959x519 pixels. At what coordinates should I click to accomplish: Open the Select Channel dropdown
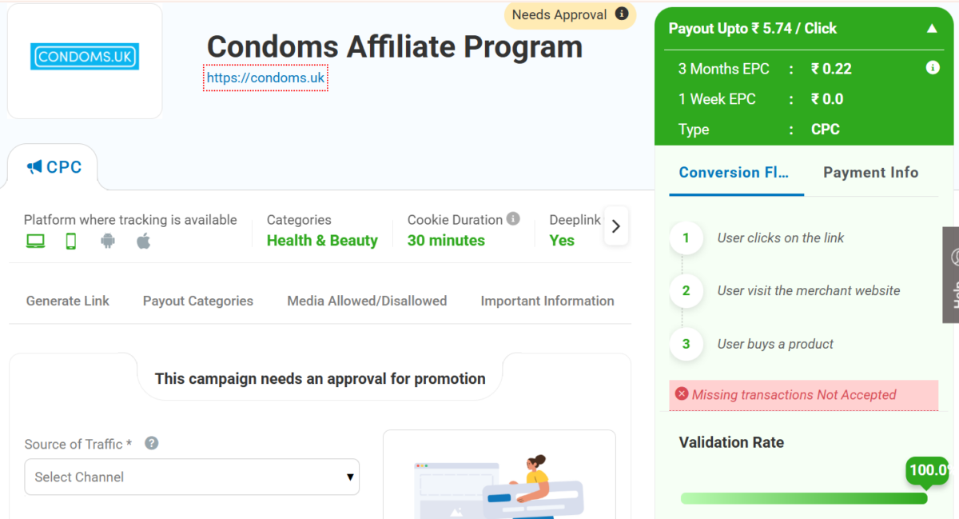coord(192,477)
